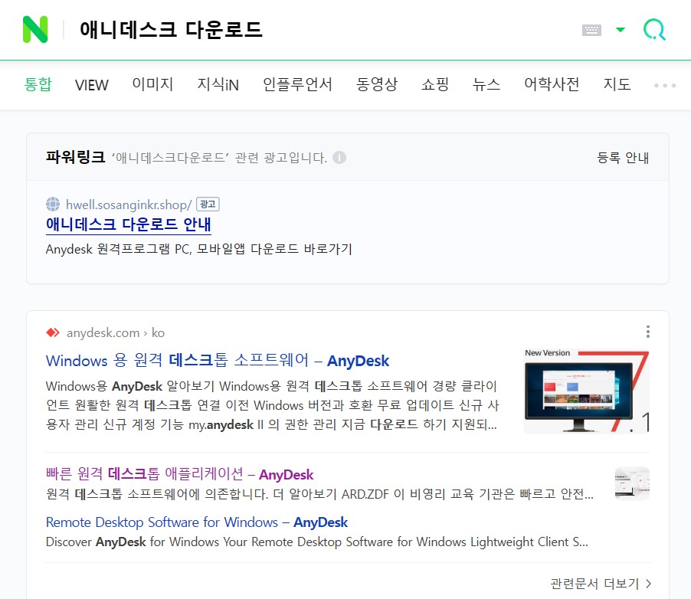The image size is (691, 599).
Task: Click the chevron arrow after 관련문서 더보기
Action: coord(648,584)
